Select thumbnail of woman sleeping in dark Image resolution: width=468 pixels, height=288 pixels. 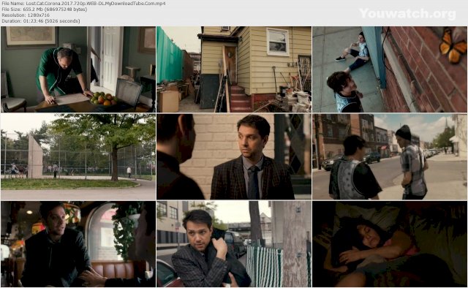390,244
